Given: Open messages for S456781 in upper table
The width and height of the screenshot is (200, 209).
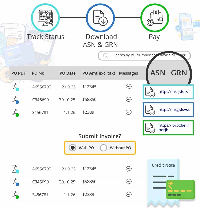Looking at the screenshot, I should (128, 112).
